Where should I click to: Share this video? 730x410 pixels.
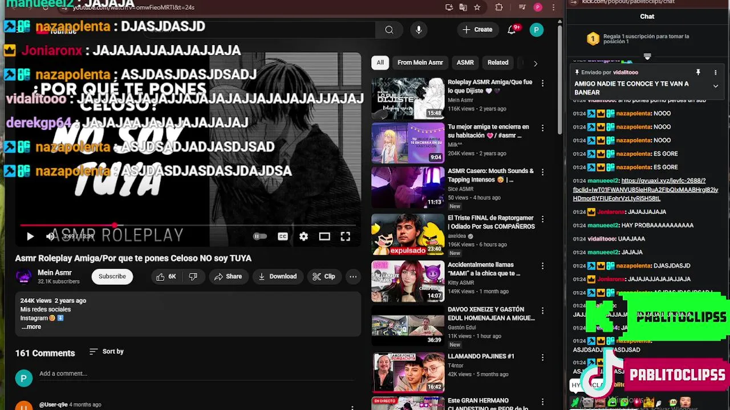(228, 276)
